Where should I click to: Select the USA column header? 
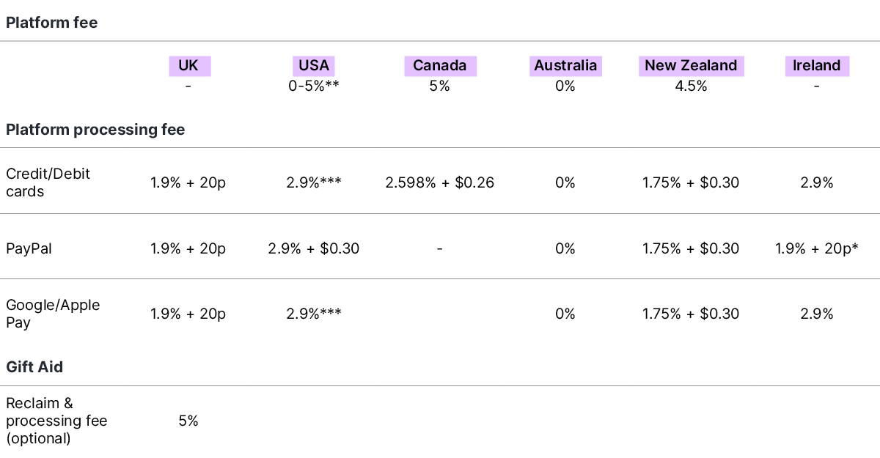314,65
